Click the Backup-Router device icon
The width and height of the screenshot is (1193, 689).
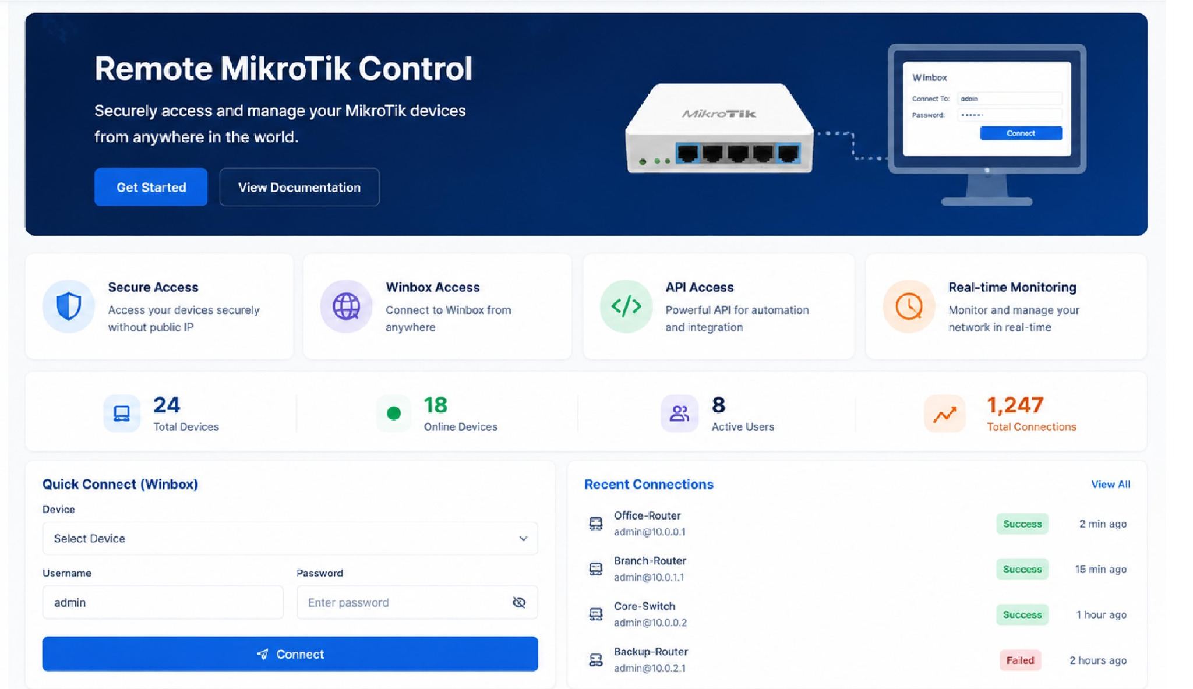[595, 660]
